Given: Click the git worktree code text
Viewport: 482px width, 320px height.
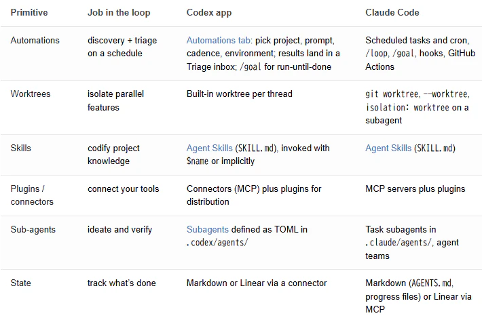Looking at the screenshot, I should tap(392, 94).
